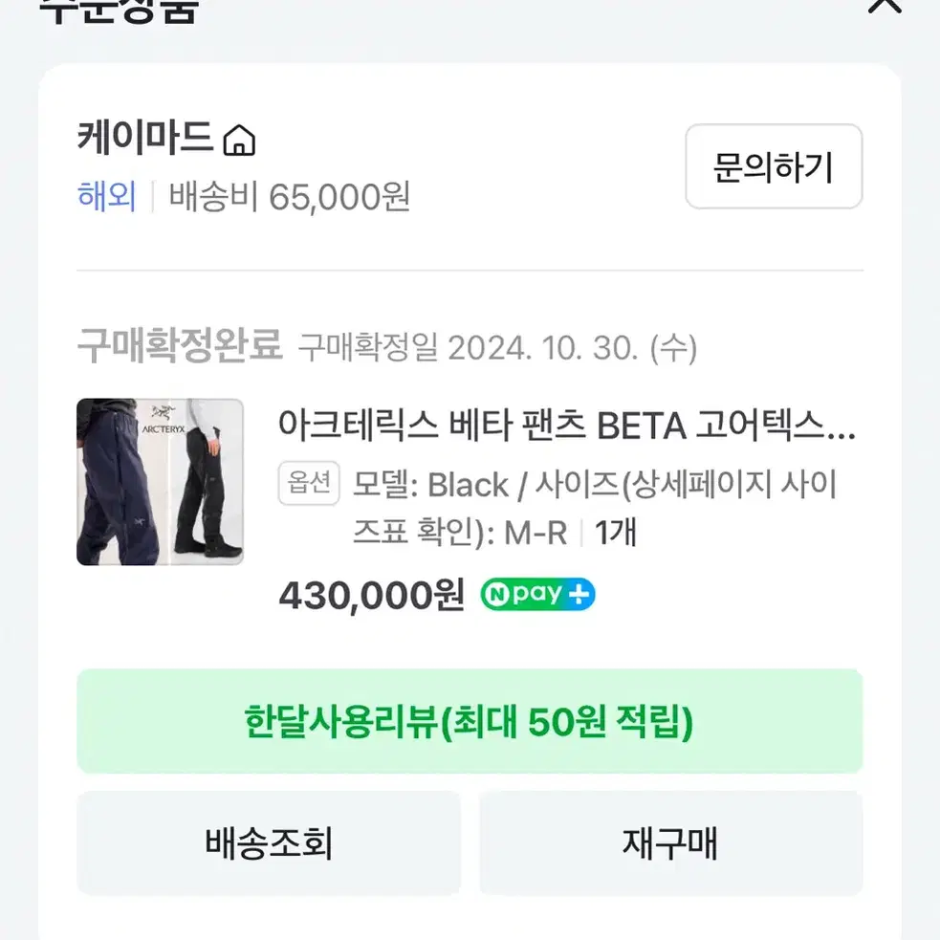Tap the 구매확정일 2024. 10. 30. date
This screenshot has width=940, height=940.
click(497, 348)
